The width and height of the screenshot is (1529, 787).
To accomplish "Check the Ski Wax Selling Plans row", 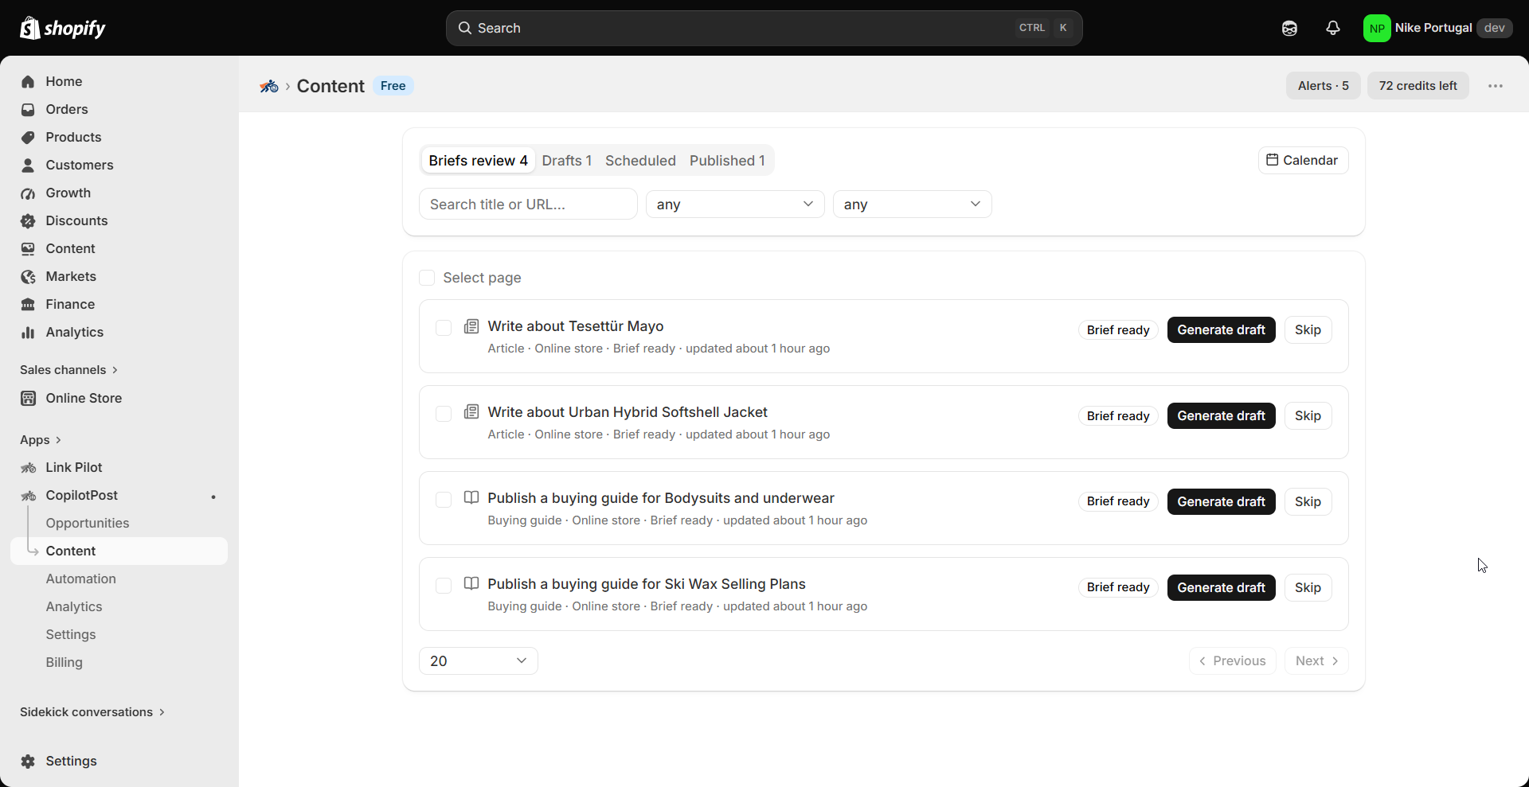I will click(x=444, y=586).
